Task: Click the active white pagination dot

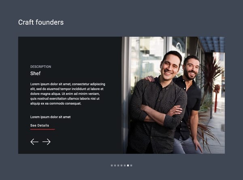Action: coord(128,165)
